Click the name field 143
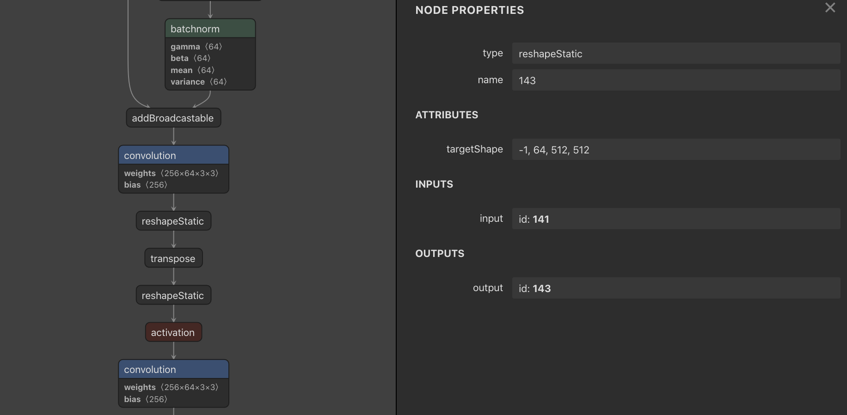The image size is (847, 415). [676, 80]
